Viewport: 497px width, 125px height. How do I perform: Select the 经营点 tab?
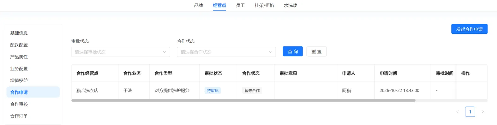[219, 5]
